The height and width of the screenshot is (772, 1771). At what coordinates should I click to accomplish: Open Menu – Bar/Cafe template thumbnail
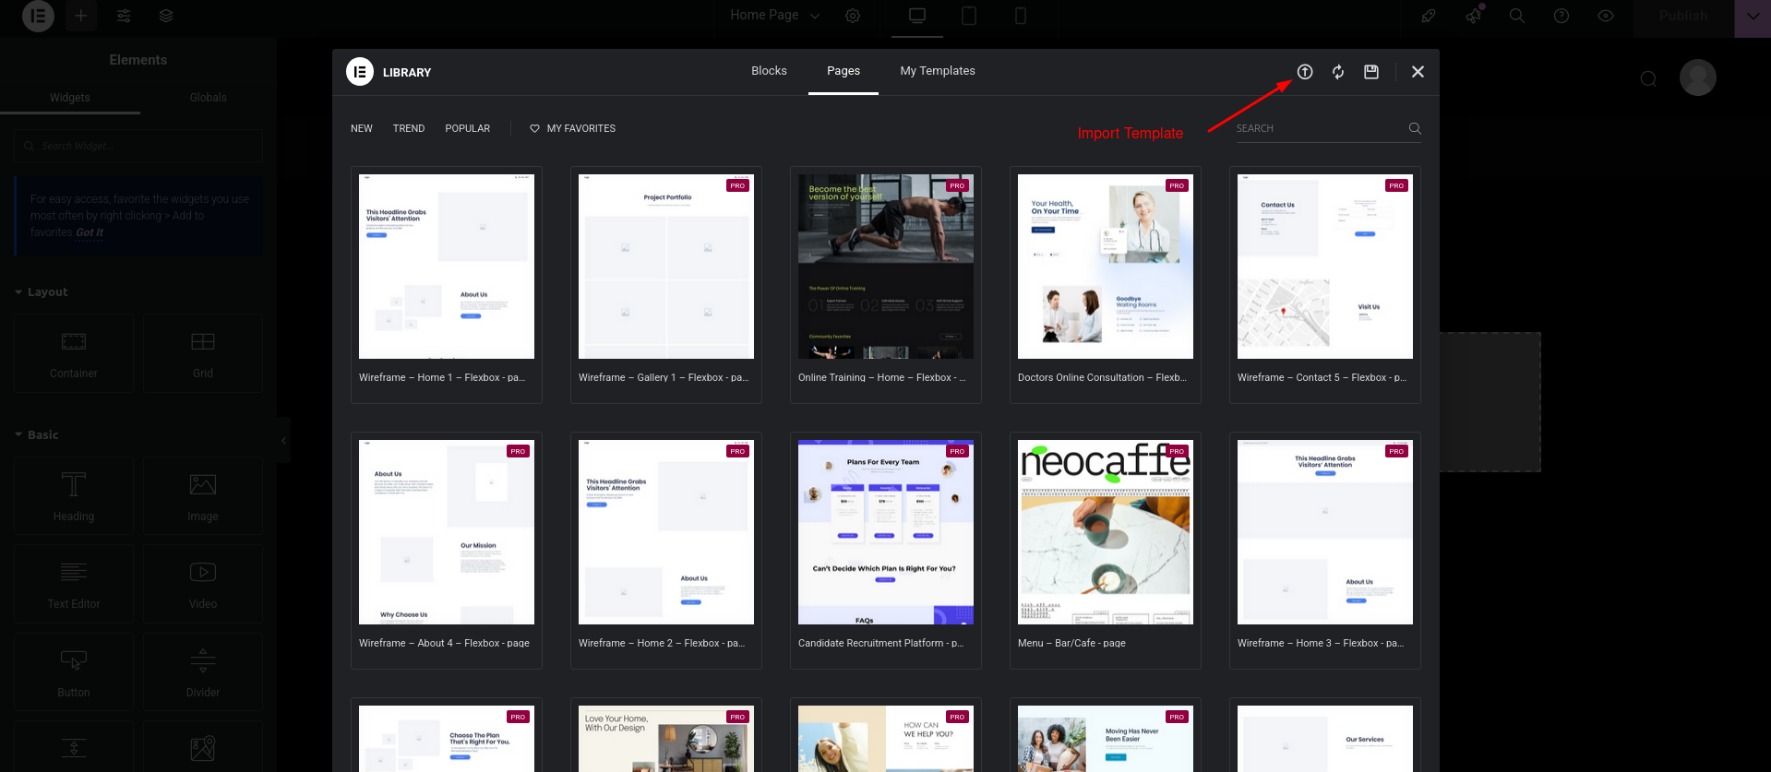coord(1106,532)
